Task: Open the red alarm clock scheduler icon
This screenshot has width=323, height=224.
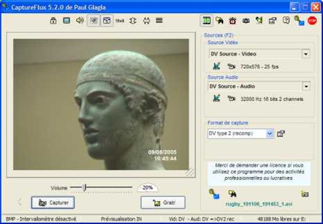Action: point(233,21)
